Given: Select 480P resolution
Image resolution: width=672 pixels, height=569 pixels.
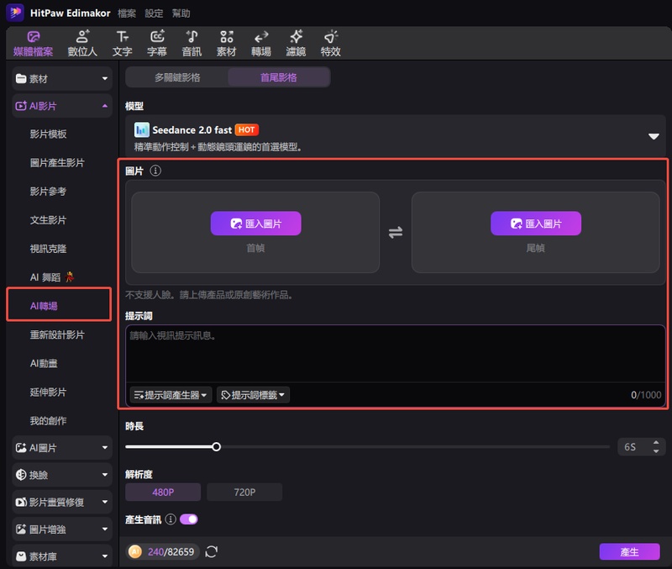Looking at the screenshot, I should coord(163,492).
